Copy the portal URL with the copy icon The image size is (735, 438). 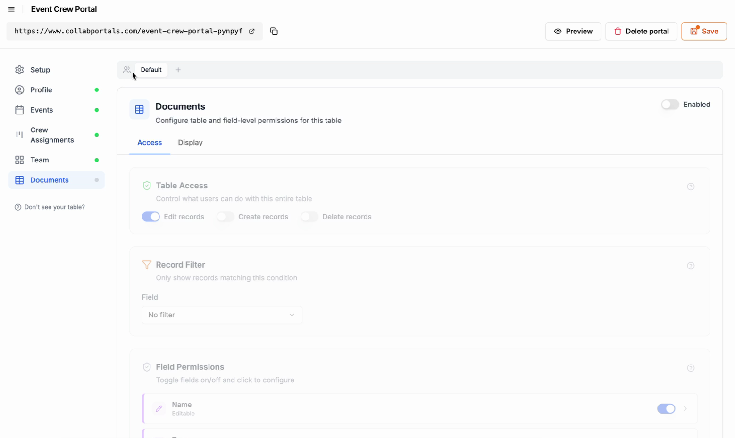click(274, 31)
